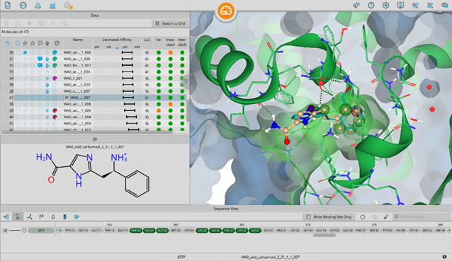Expand the 5STP chain selector in sequence
452x261 pixels.
[x=41, y=231]
